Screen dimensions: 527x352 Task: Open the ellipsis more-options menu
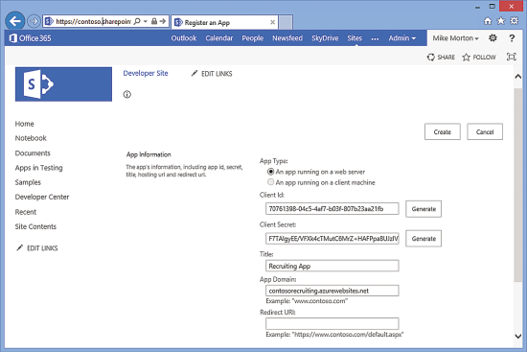375,38
